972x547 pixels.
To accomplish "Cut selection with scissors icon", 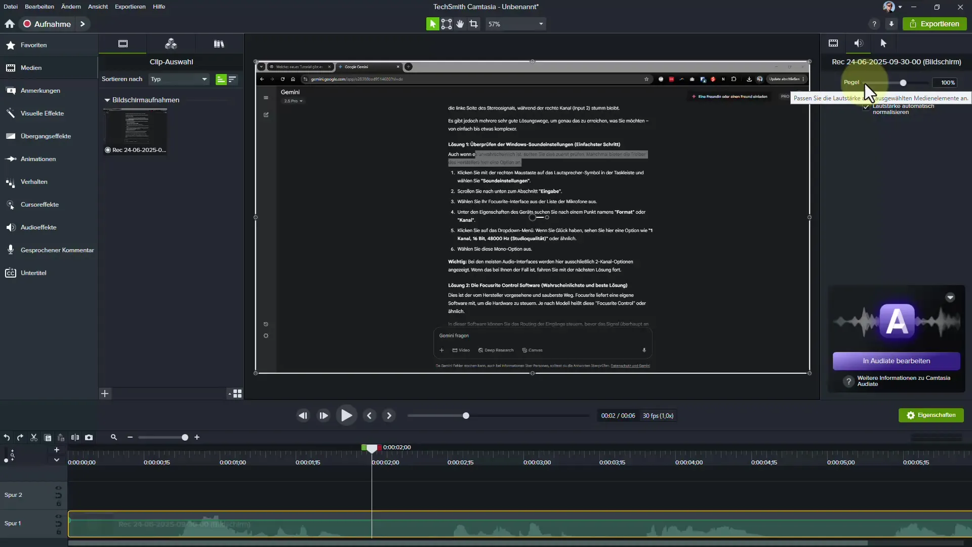I will [34, 438].
